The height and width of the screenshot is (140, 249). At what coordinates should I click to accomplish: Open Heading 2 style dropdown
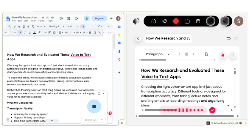(x=57, y=26)
